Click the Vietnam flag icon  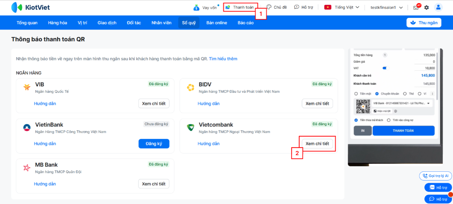328,7
